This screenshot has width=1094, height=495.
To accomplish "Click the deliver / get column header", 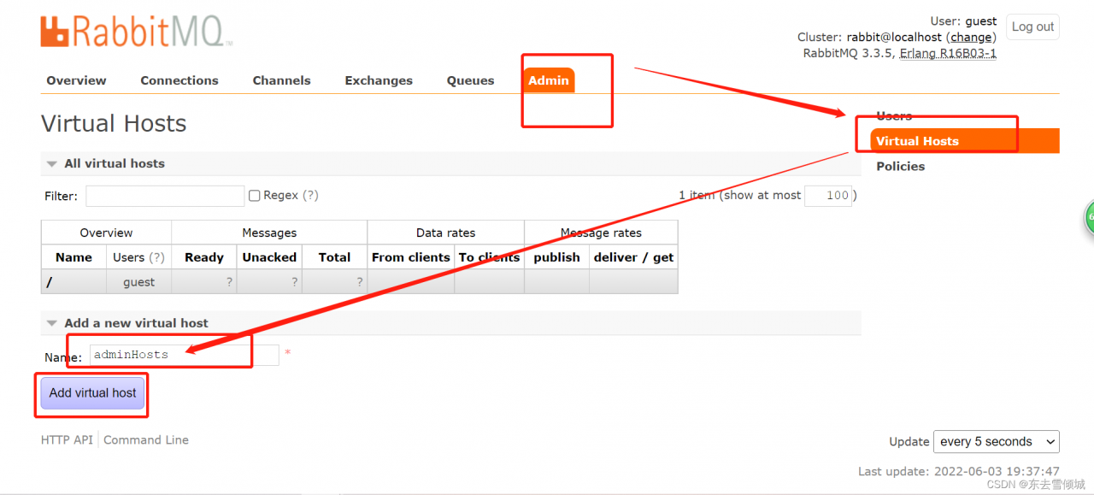I will [x=633, y=257].
